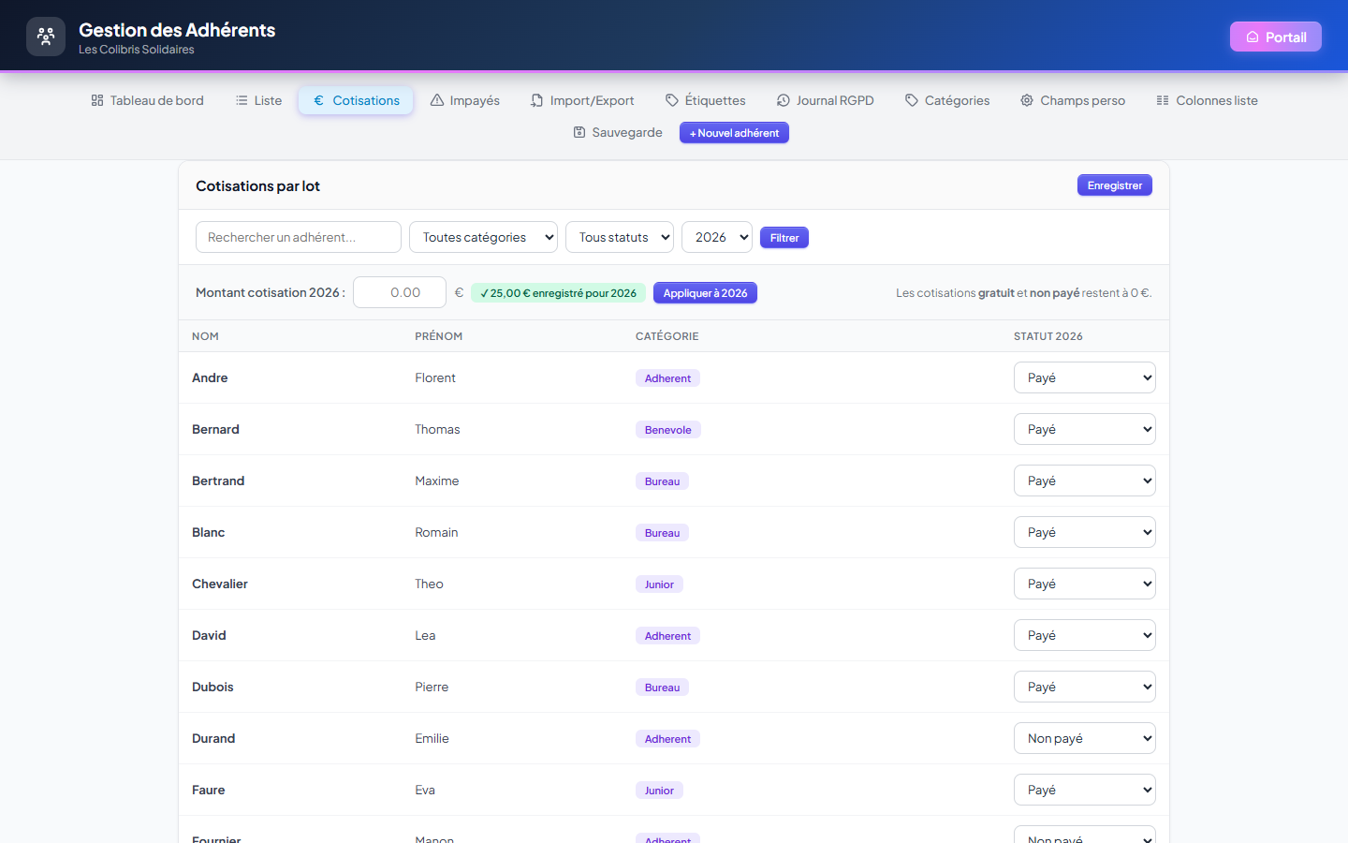The height and width of the screenshot is (843, 1348).
Task: Click the Filtrer button
Action: coord(784,238)
